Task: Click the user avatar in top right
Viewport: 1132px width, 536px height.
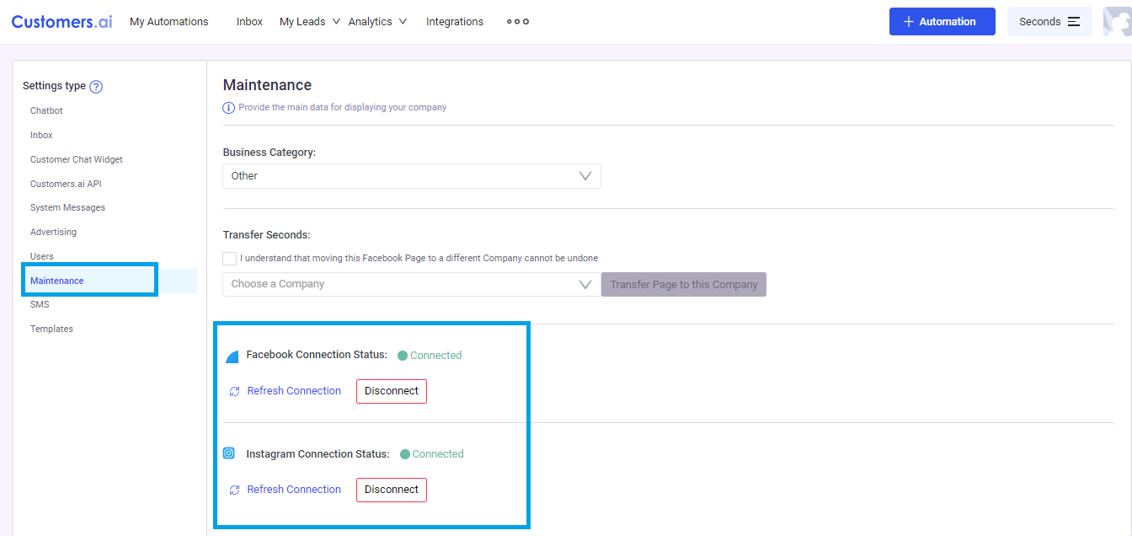Action: (x=1117, y=22)
